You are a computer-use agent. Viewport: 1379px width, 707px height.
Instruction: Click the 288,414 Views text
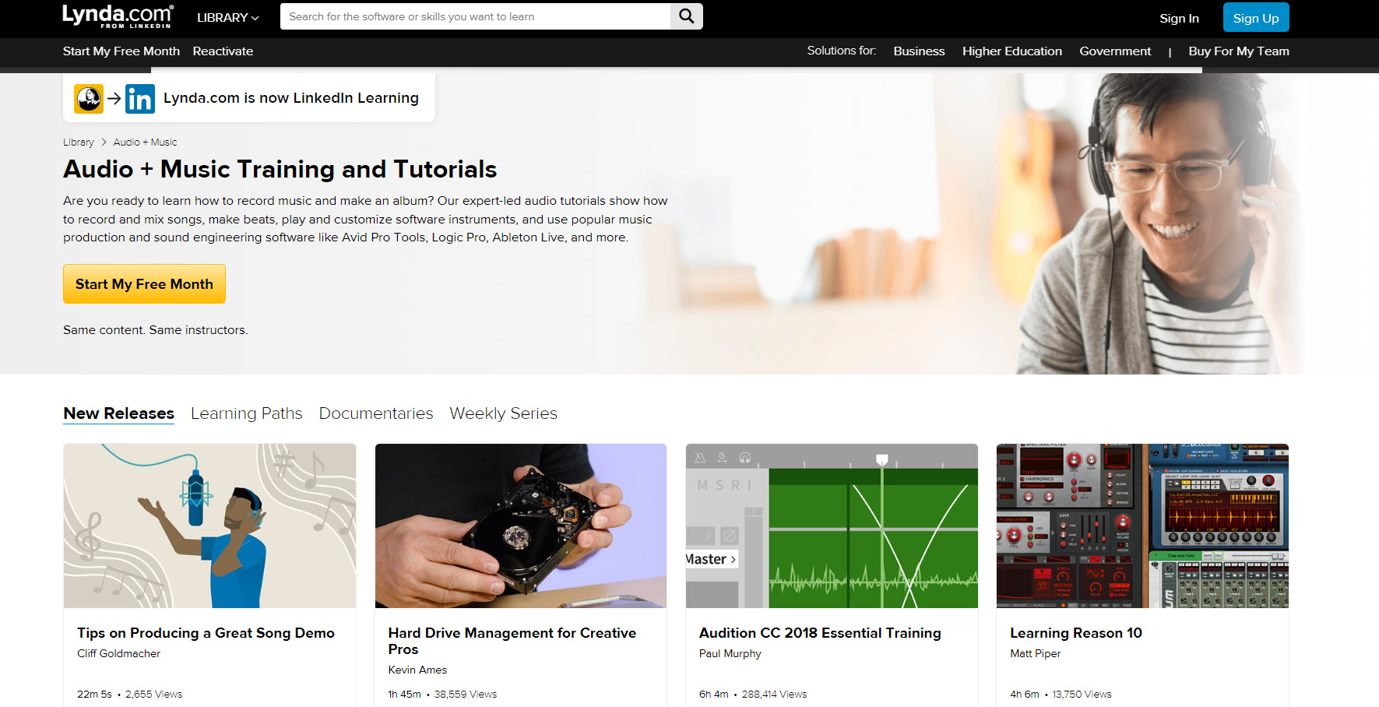coord(774,695)
